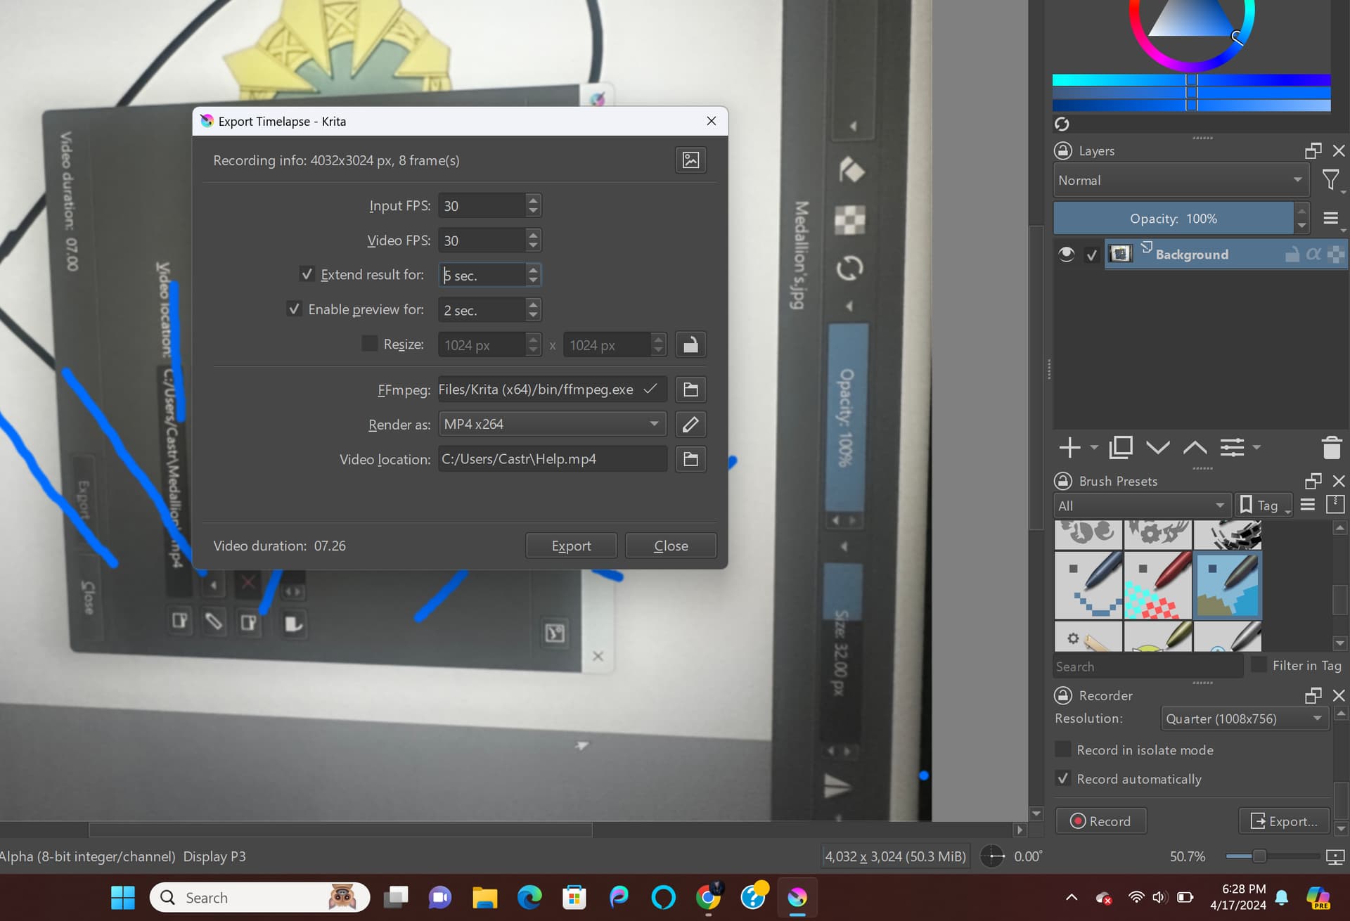
Task: Open the Render as MP4 x264 dropdown
Action: tap(552, 424)
